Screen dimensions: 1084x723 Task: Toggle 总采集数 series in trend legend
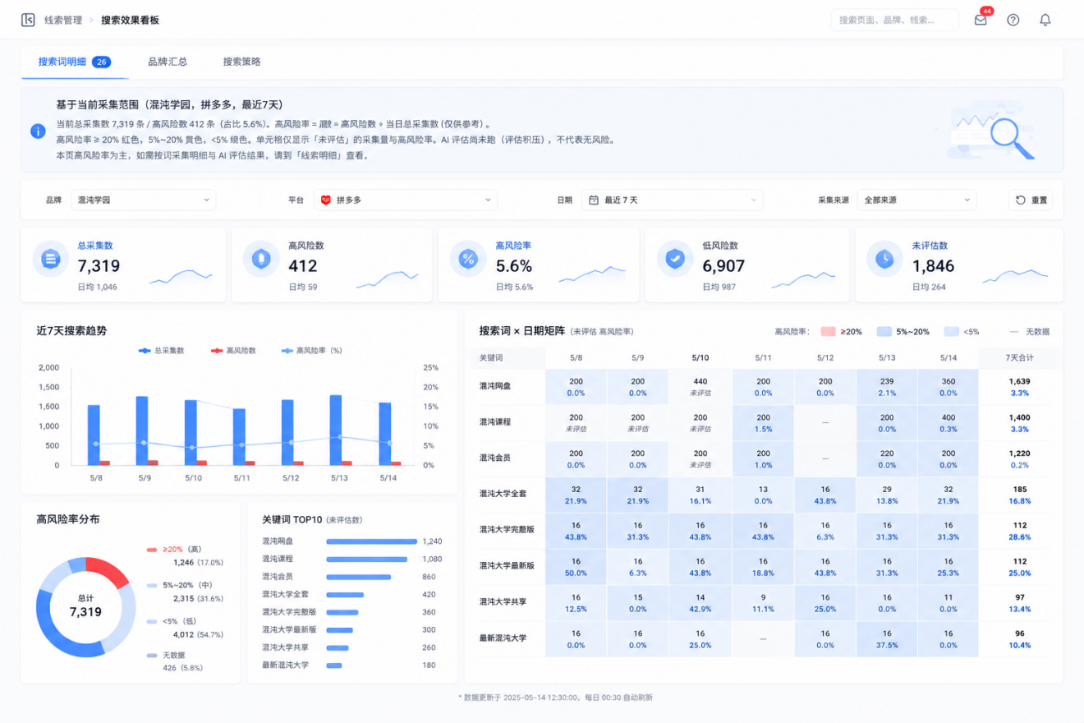point(162,350)
